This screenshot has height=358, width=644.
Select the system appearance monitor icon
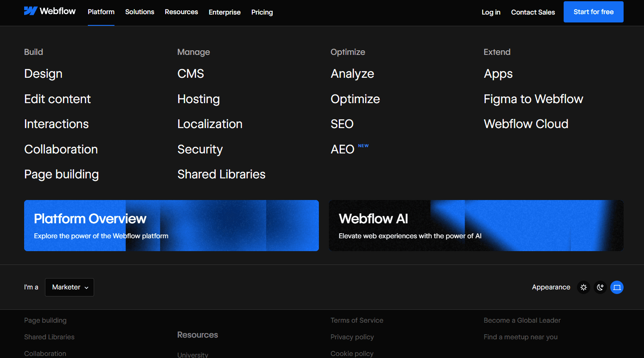[x=617, y=287]
